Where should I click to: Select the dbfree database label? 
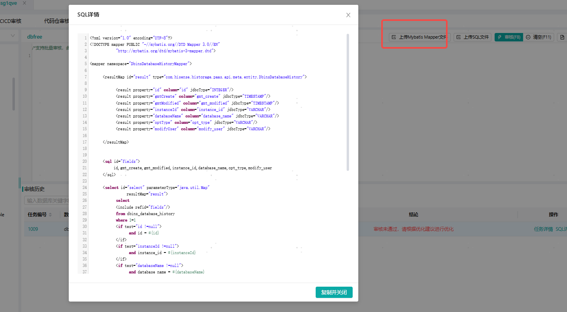(35, 37)
